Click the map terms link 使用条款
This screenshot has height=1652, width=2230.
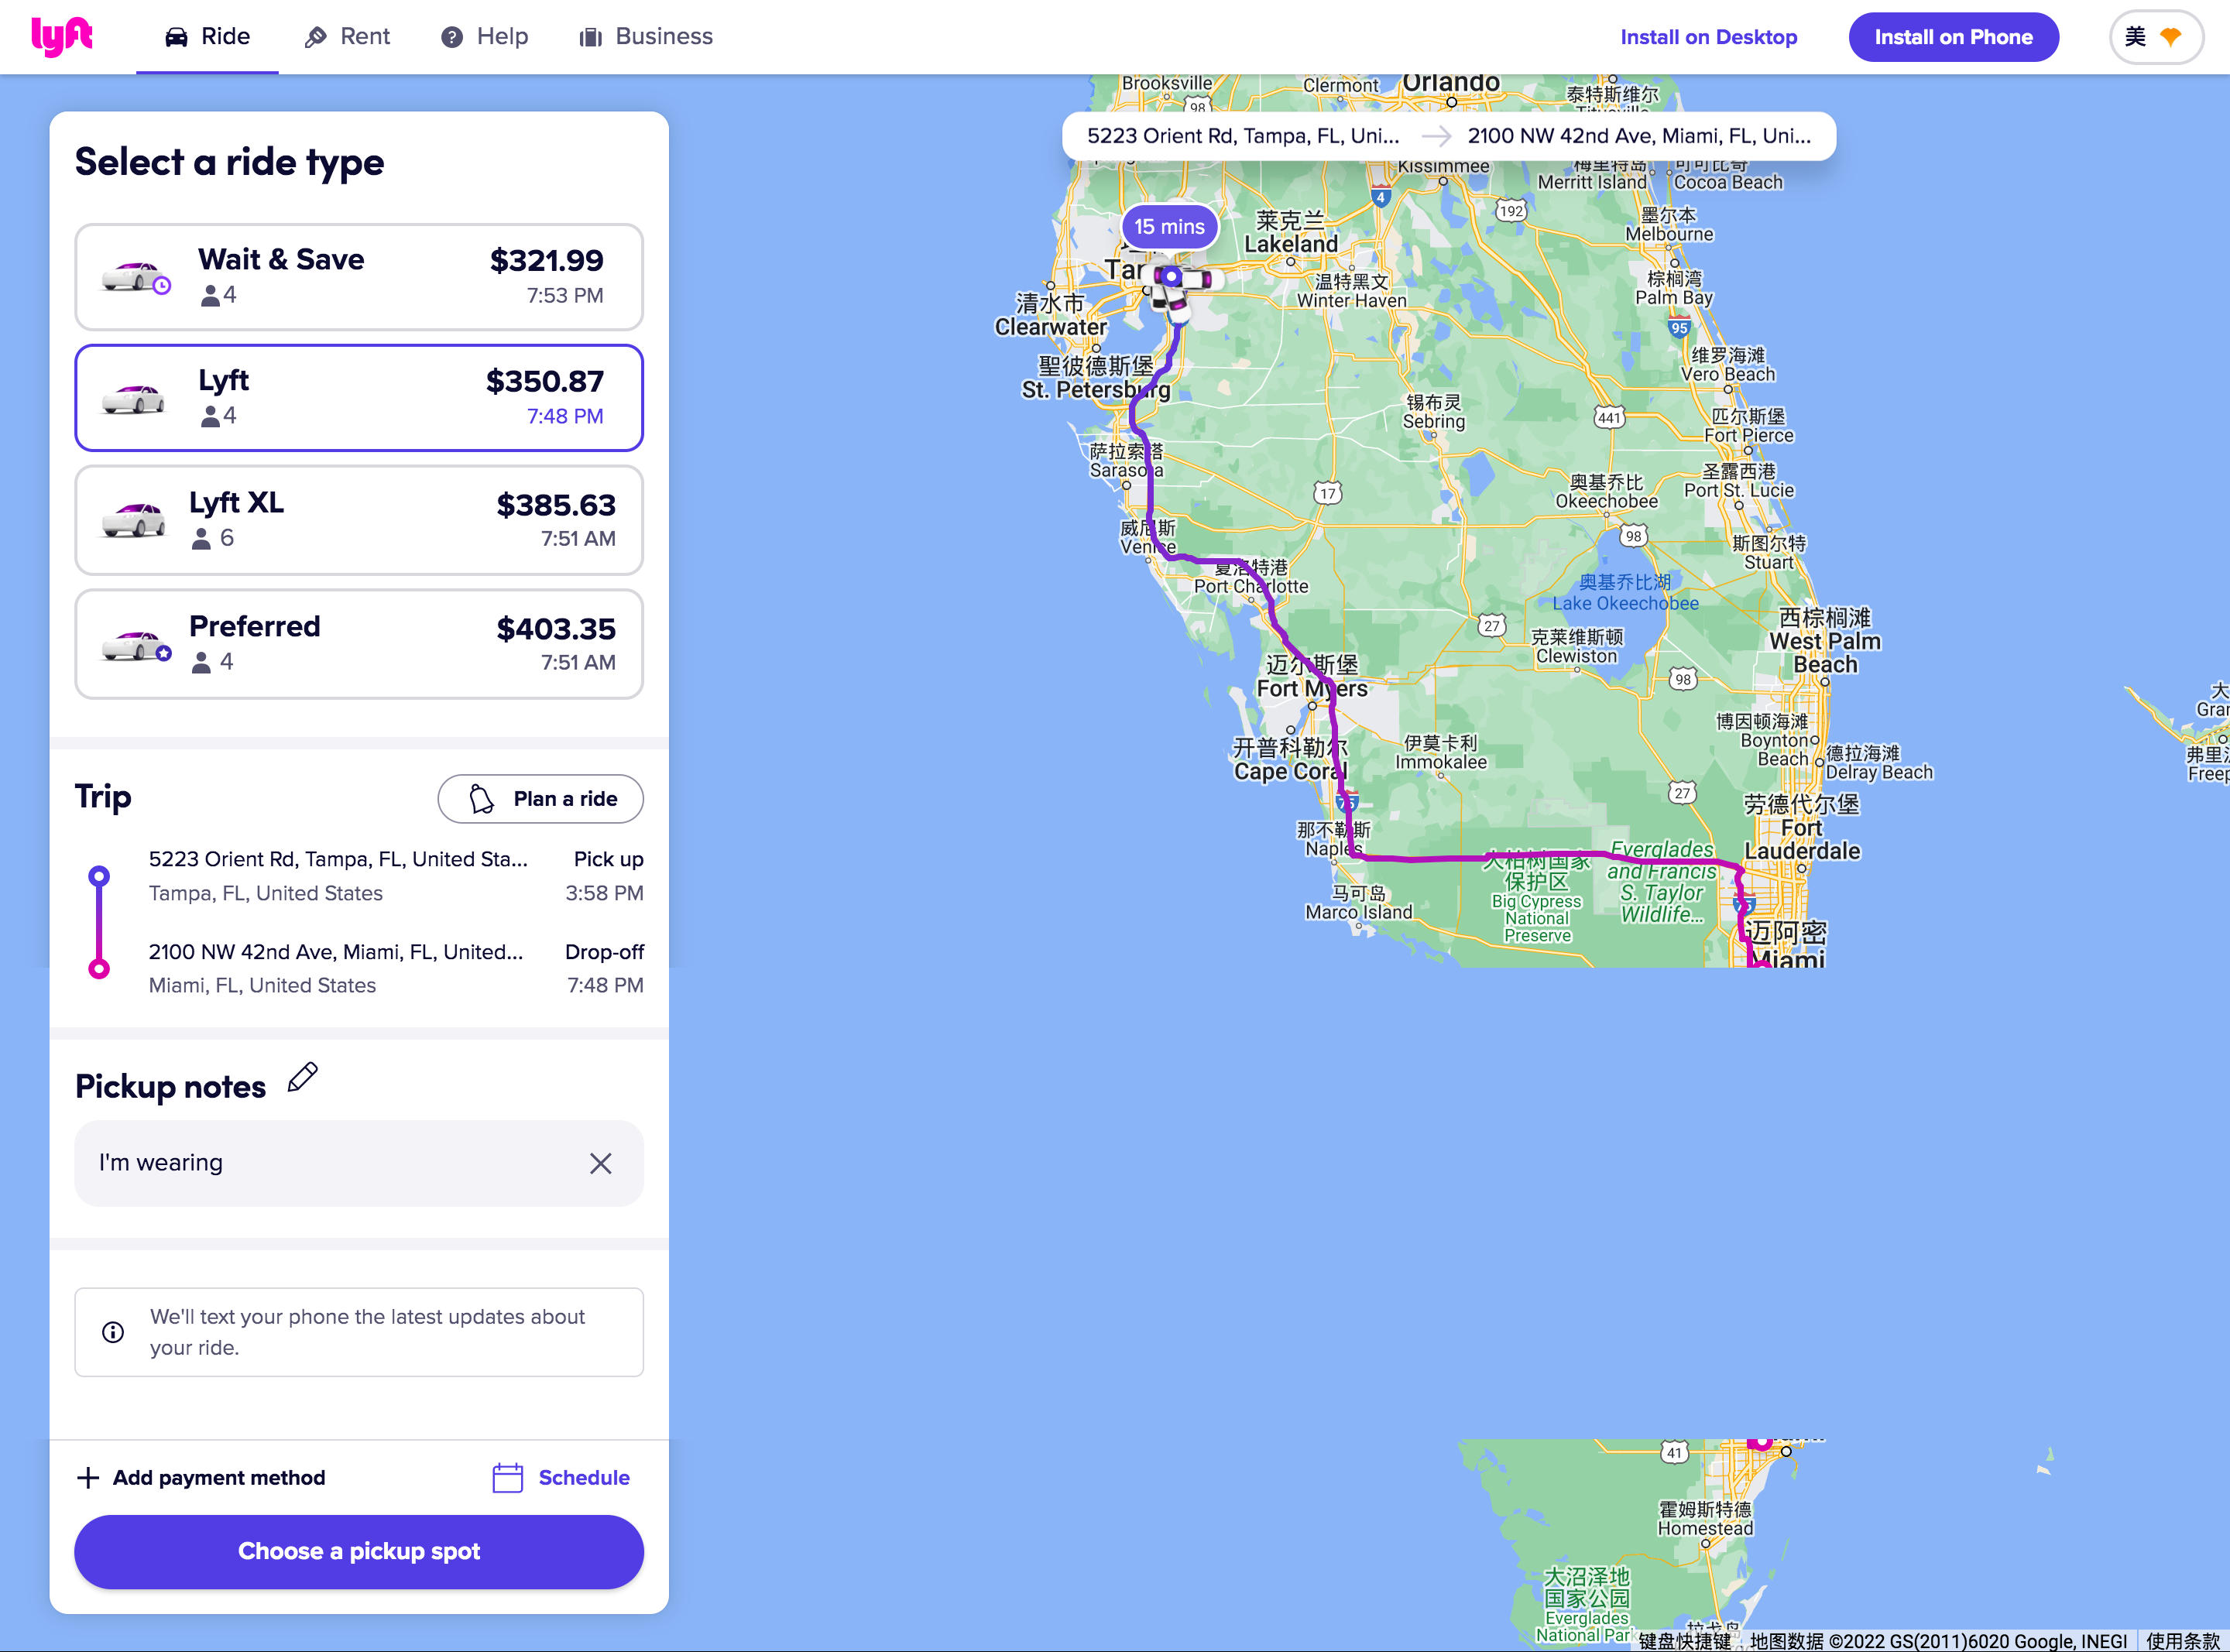tap(2184, 1641)
